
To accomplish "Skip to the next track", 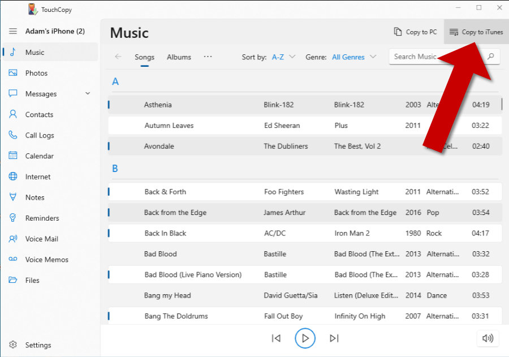I will coord(334,338).
